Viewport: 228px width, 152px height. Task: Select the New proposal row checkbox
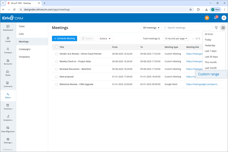pyautogui.click(x=56, y=77)
